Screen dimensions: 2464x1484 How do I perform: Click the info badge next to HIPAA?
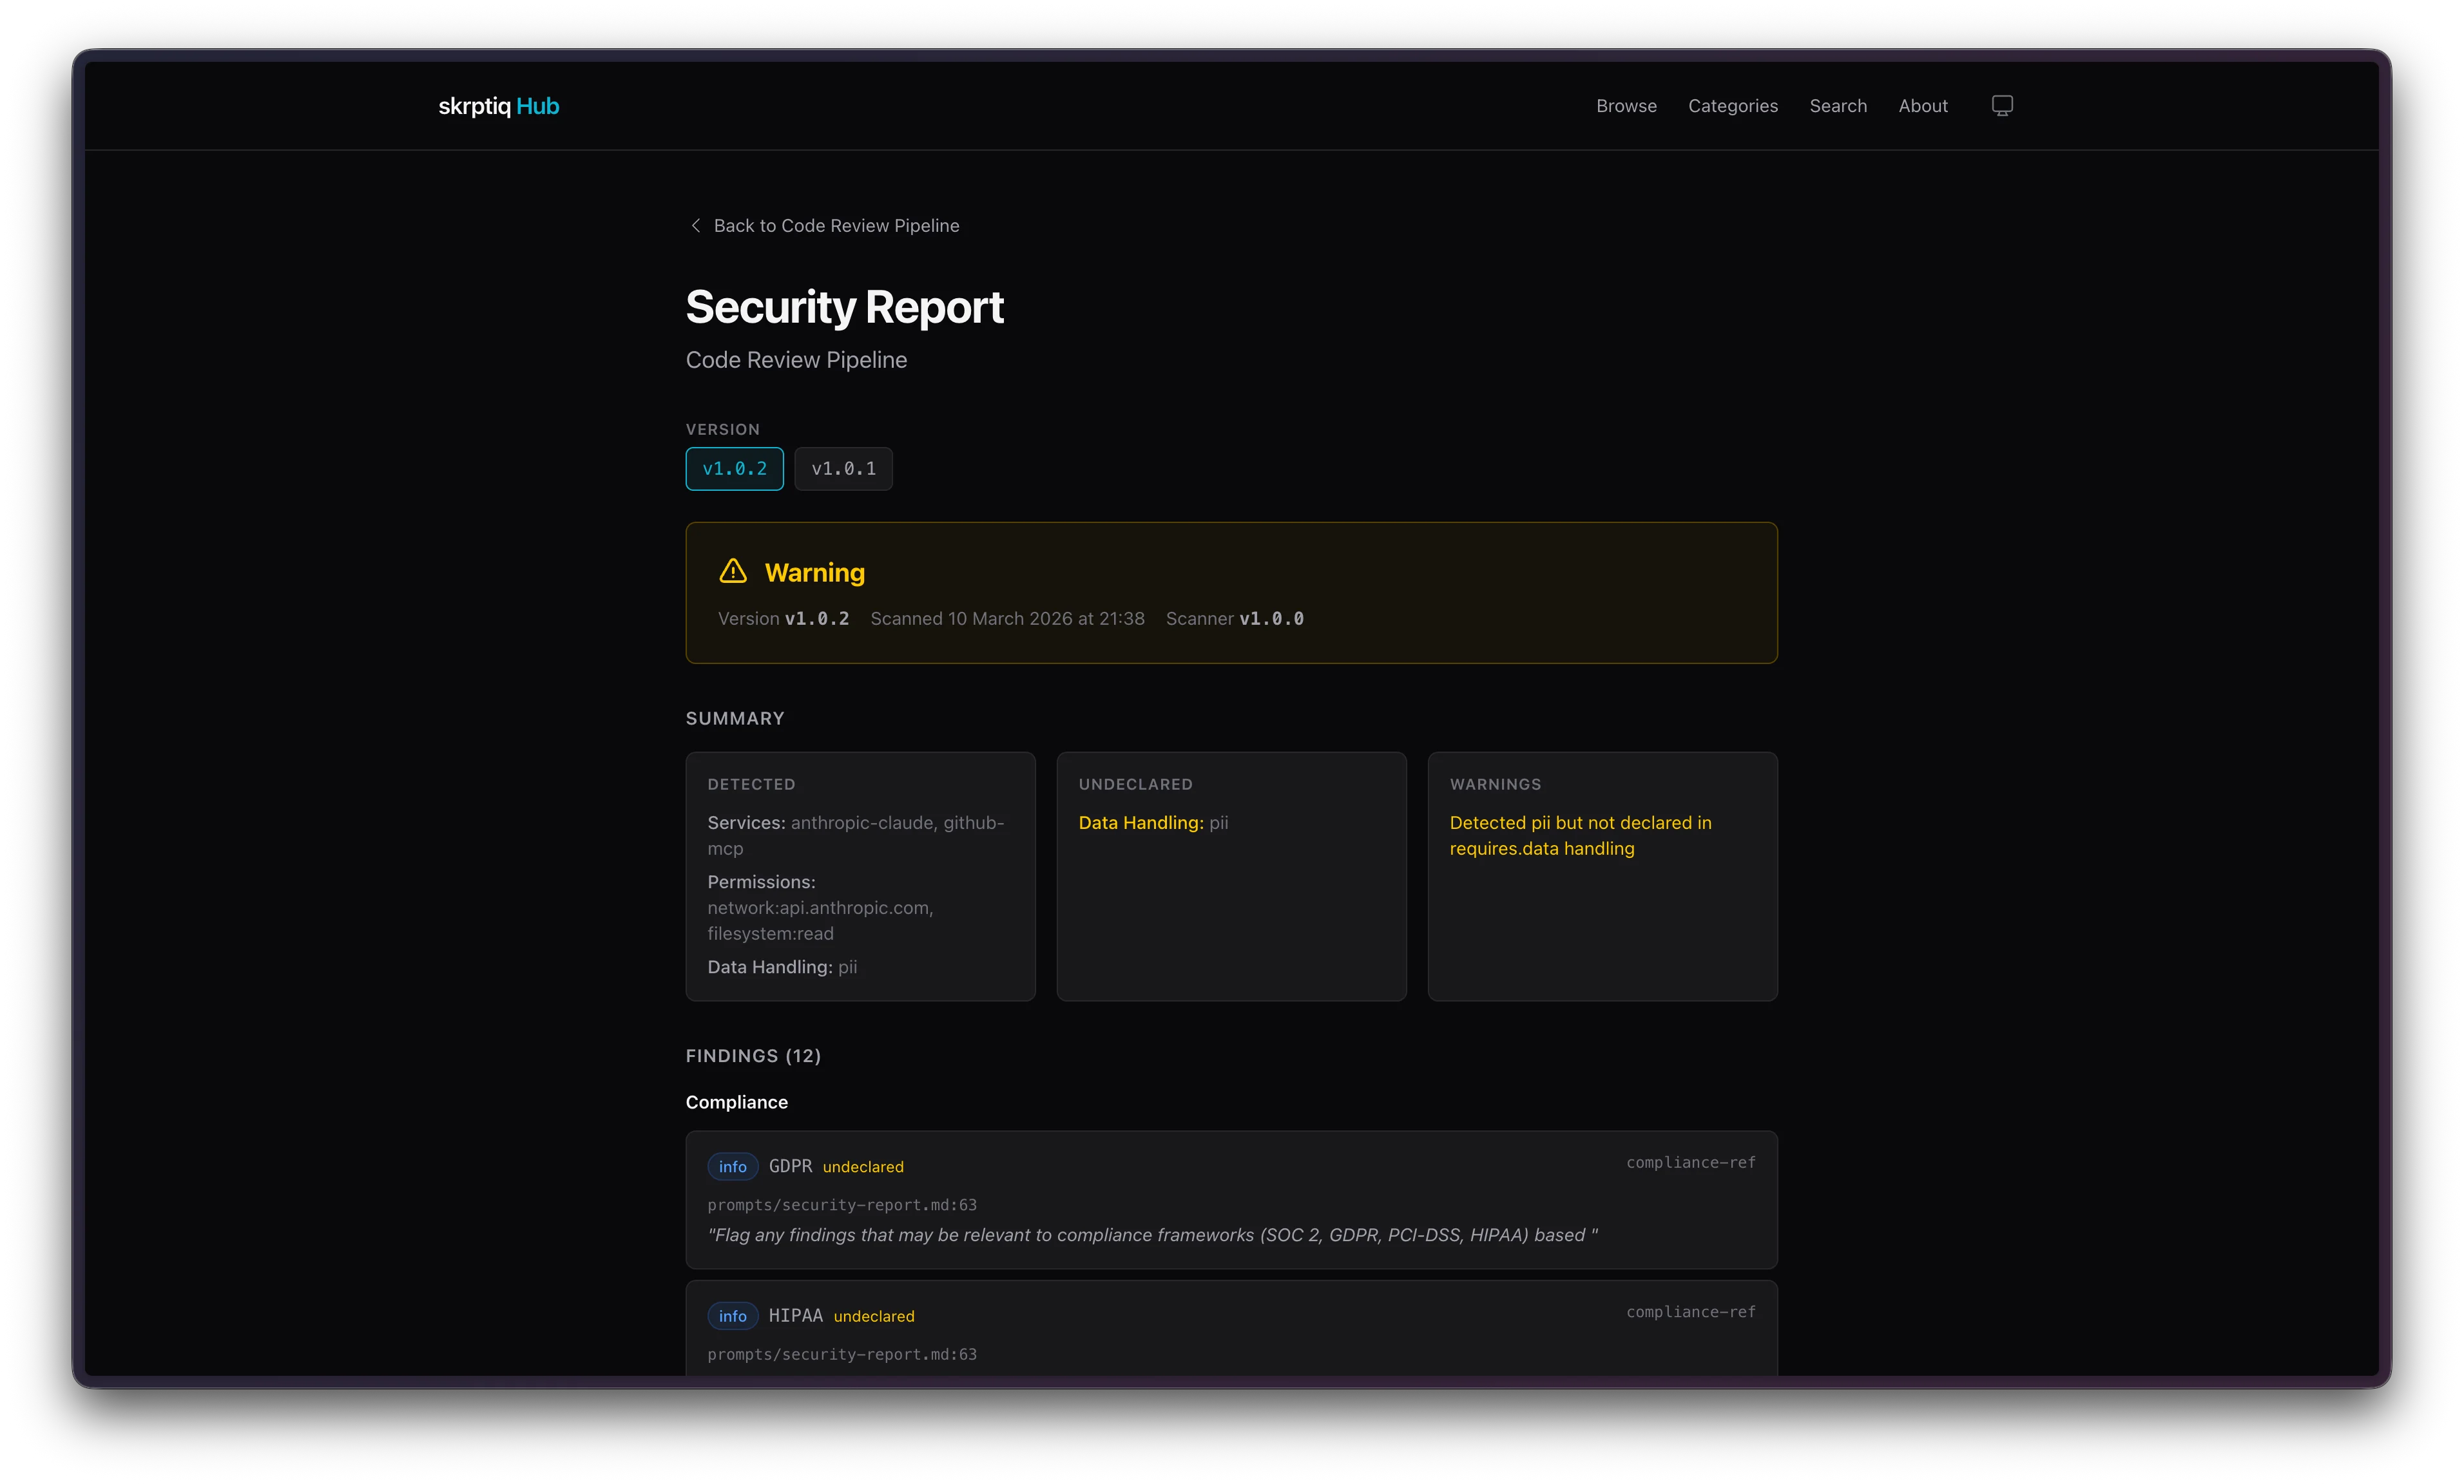(732, 1316)
